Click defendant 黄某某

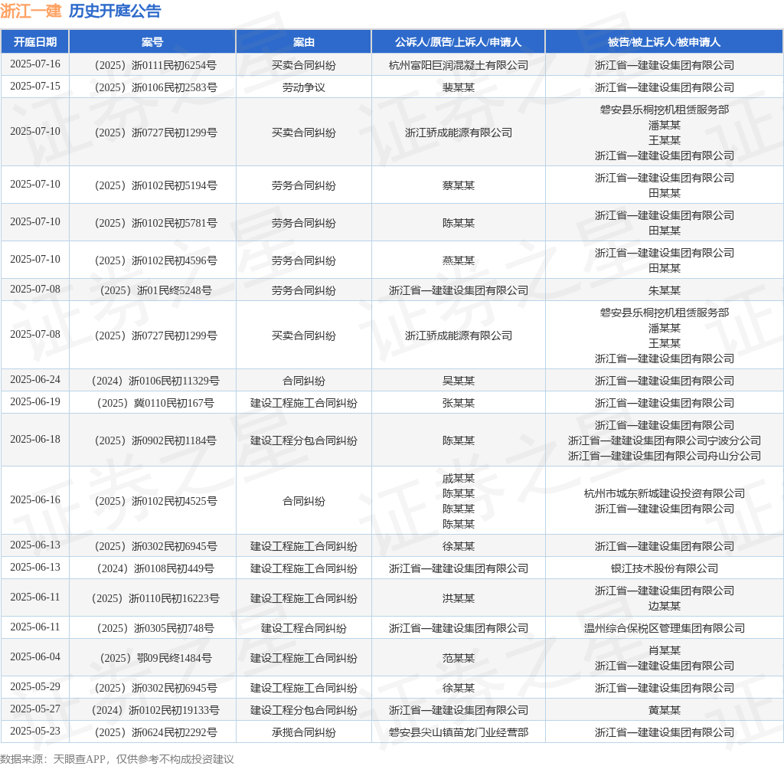point(665,710)
